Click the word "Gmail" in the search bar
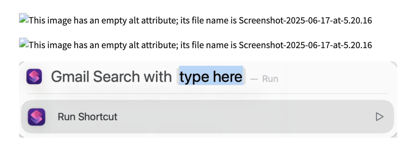The height and width of the screenshot is (148, 409). [70, 77]
